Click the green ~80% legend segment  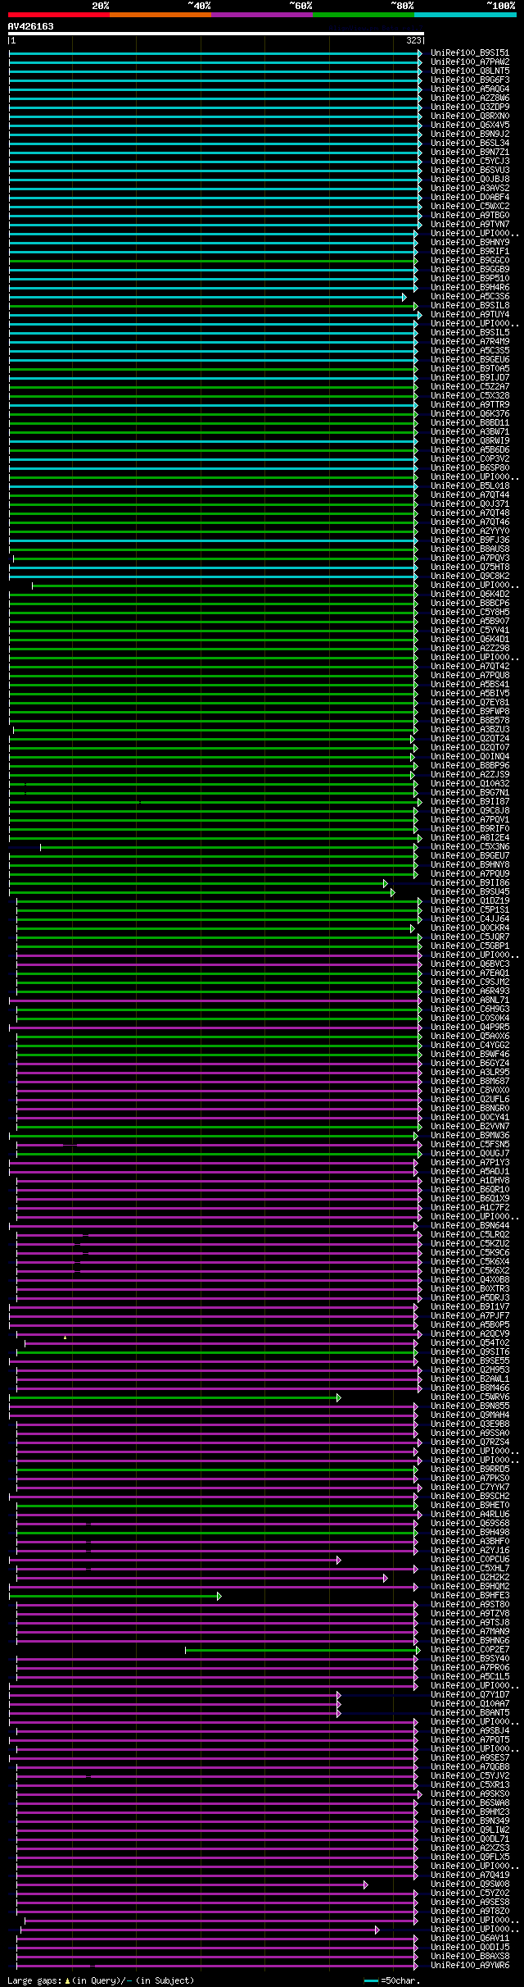pos(363,15)
